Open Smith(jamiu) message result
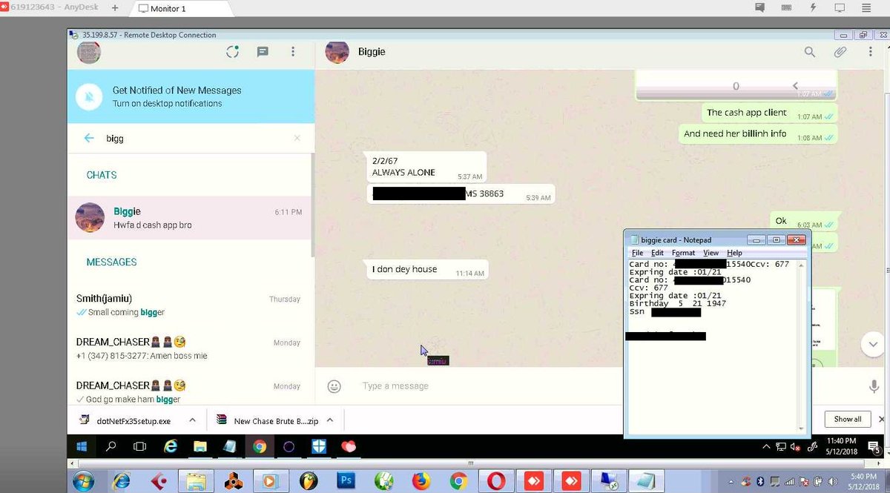 coord(190,305)
